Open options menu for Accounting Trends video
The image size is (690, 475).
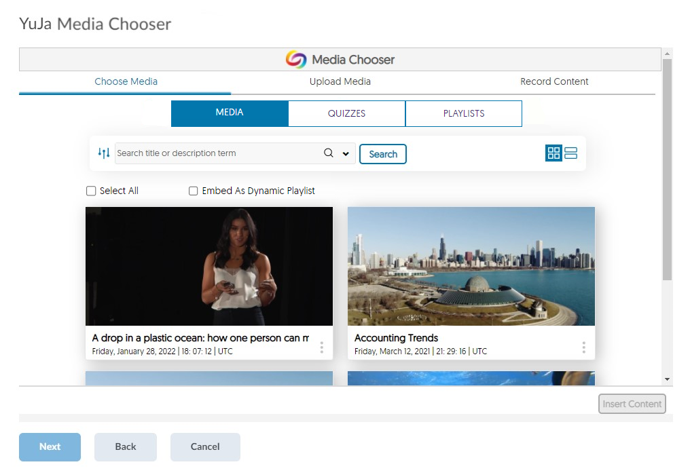583,347
